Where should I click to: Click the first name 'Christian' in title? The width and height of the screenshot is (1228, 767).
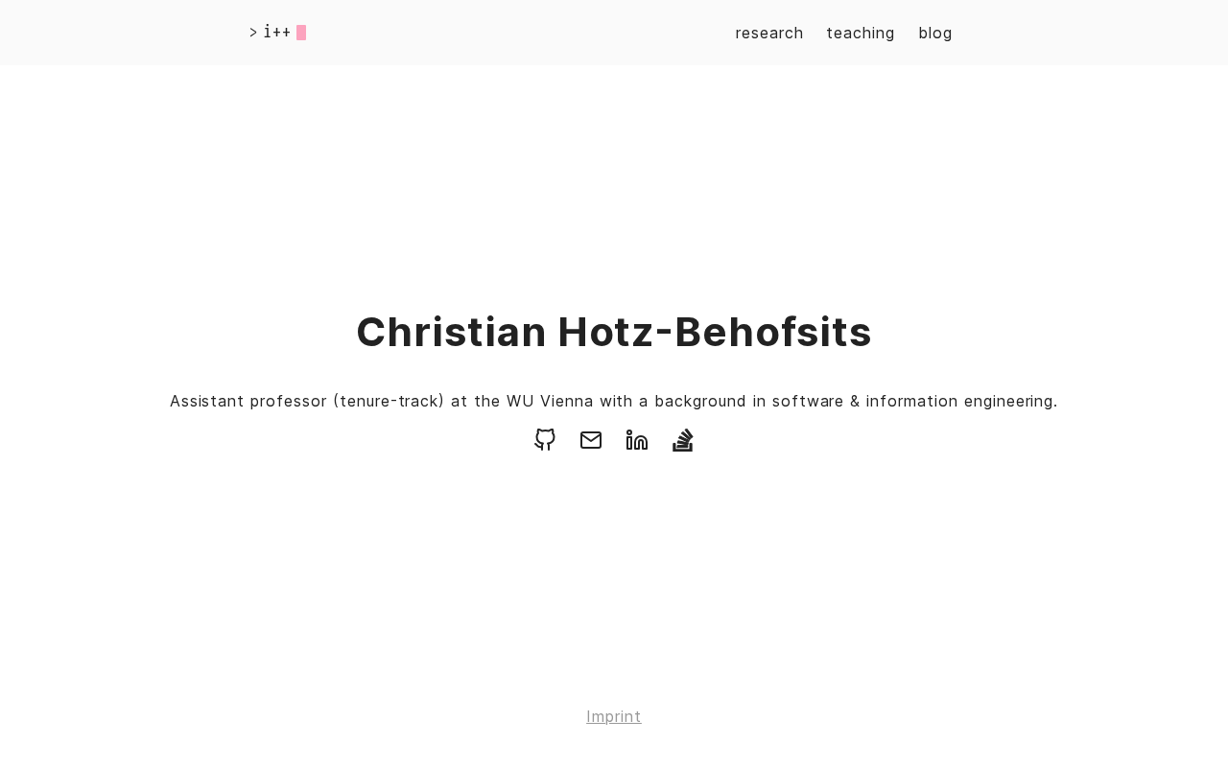coord(451,332)
